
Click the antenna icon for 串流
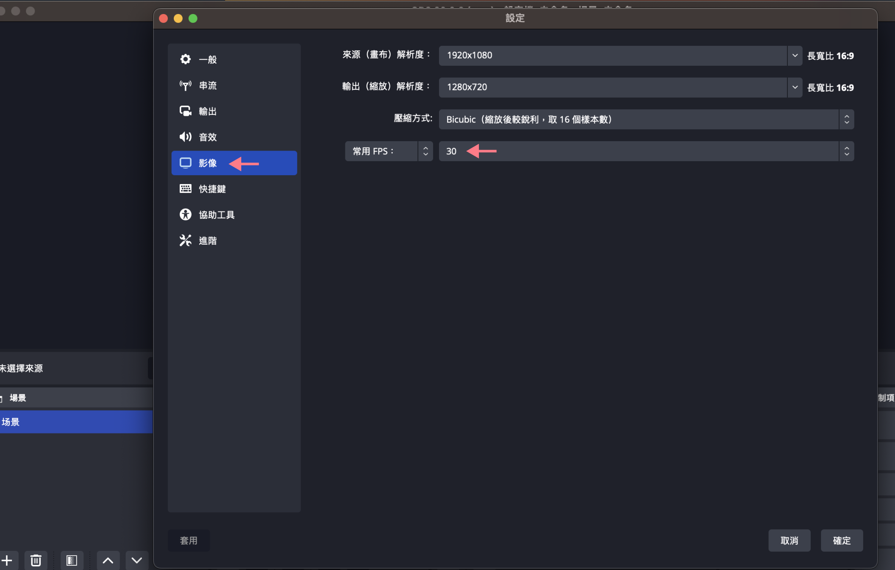point(185,85)
